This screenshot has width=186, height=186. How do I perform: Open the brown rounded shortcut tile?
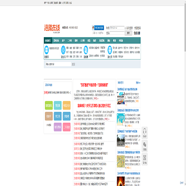coord(49,116)
